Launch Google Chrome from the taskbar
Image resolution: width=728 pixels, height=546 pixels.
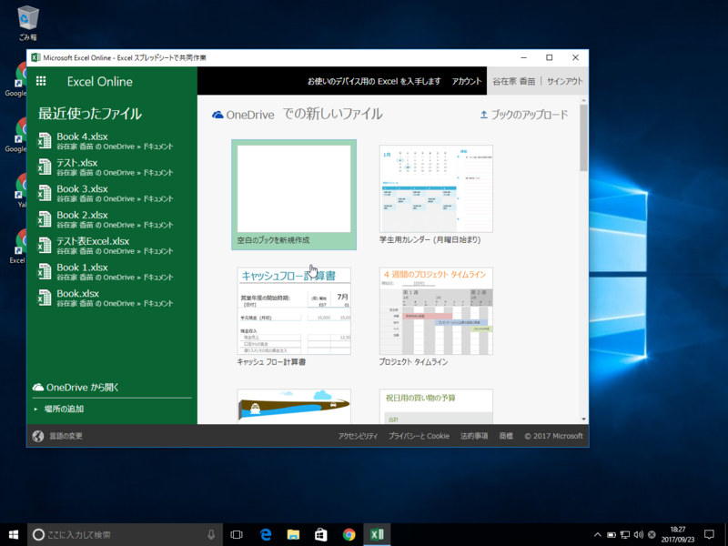(349, 534)
